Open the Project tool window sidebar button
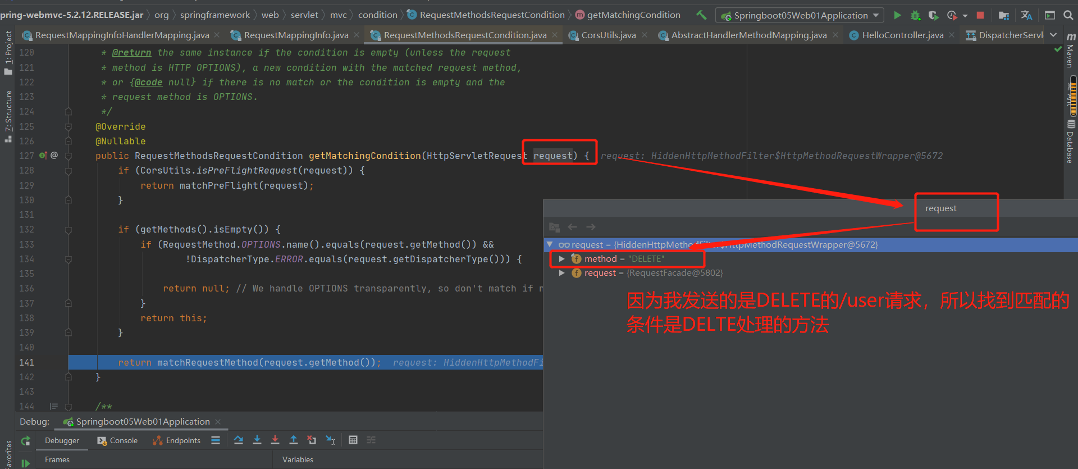Viewport: 1078px width, 469px height. tap(8, 52)
